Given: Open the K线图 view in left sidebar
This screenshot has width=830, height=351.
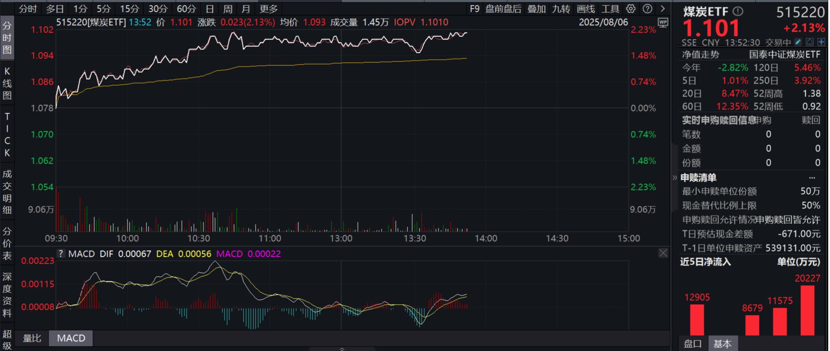Looking at the screenshot, I should point(7,83).
